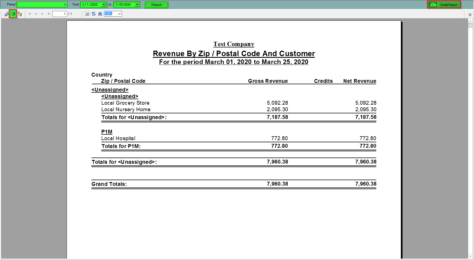Toggle the group tree icon

20,14
